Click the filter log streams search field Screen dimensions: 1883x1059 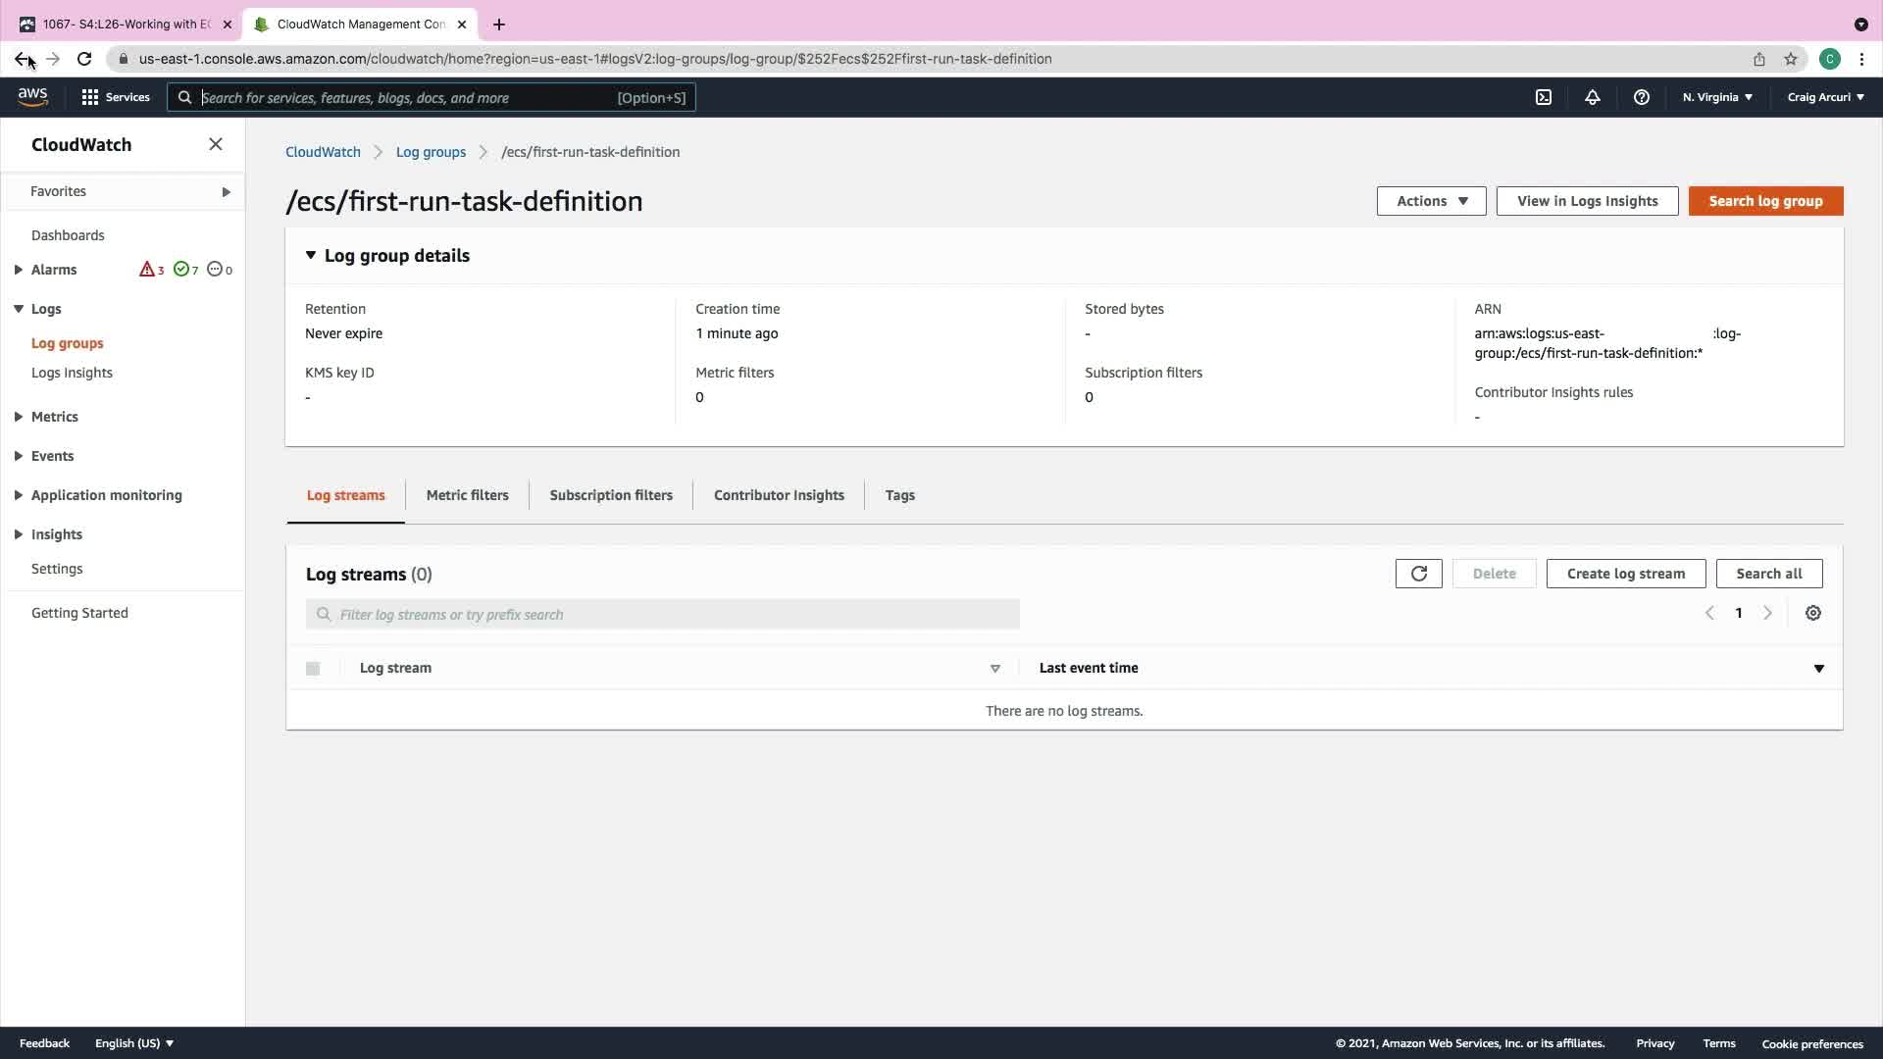pos(663,615)
